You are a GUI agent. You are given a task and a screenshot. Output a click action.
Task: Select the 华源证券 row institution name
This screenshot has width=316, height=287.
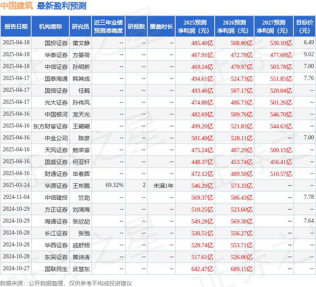(x=56, y=186)
